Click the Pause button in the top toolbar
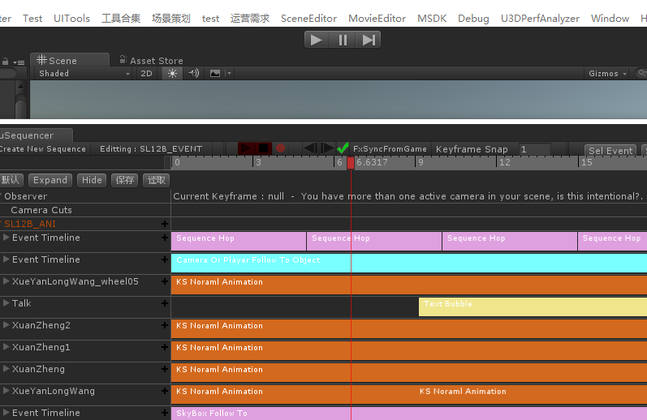Image resolution: width=647 pixels, height=420 pixels. [343, 40]
